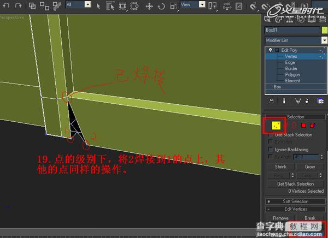Click the Use Pivot Point Center icon
328x238 pixels.
click(x=213, y=6)
